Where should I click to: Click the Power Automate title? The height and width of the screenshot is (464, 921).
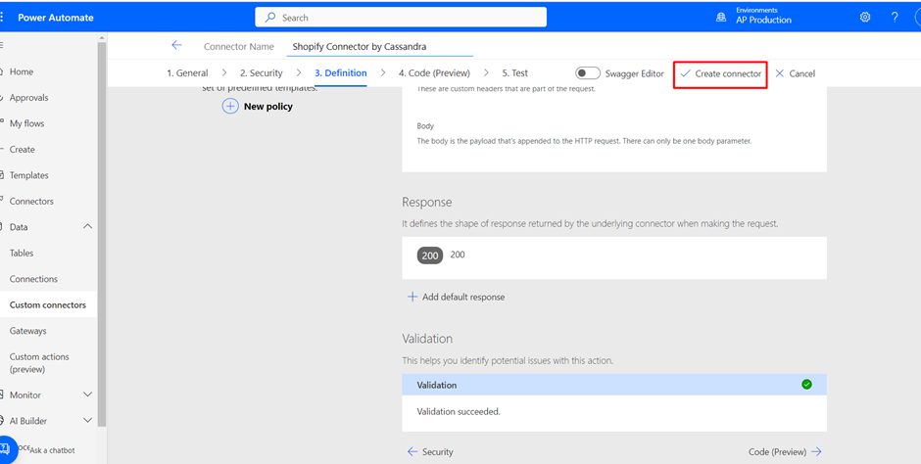(x=56, y=17)
